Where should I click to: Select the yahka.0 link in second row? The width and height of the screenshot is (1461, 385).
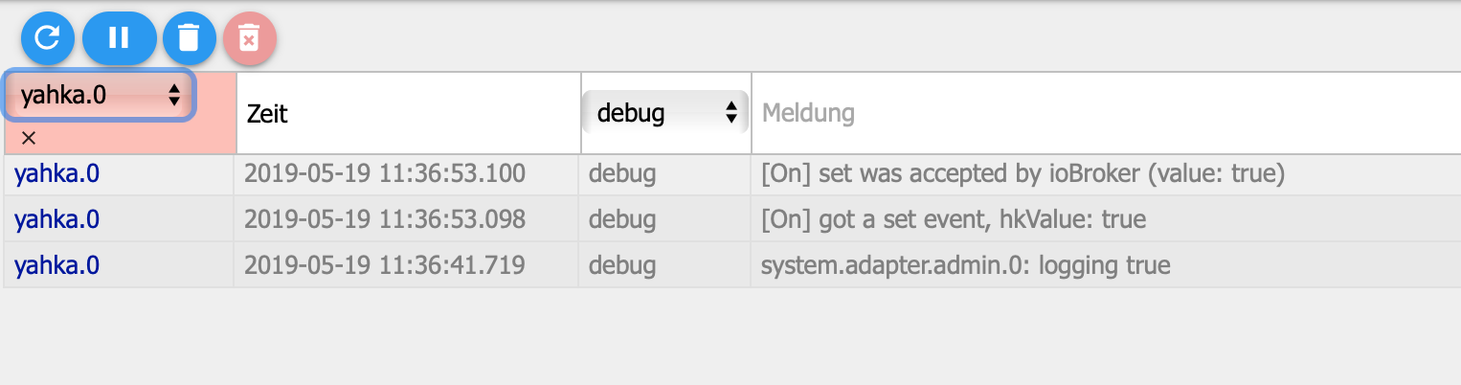point(57,219)
